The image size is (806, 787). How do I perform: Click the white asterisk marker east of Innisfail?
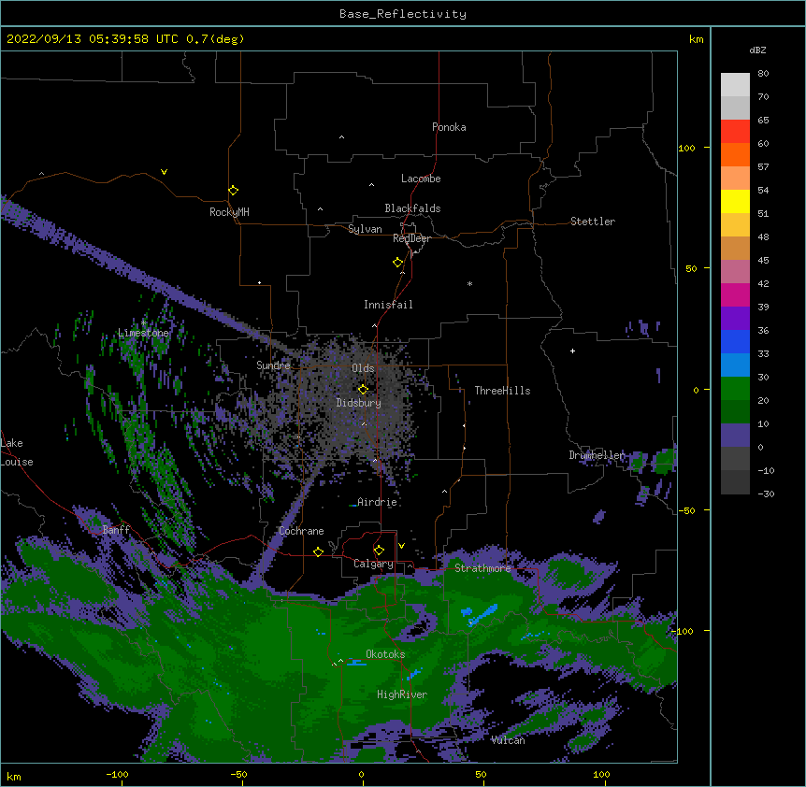coord(469,283)
